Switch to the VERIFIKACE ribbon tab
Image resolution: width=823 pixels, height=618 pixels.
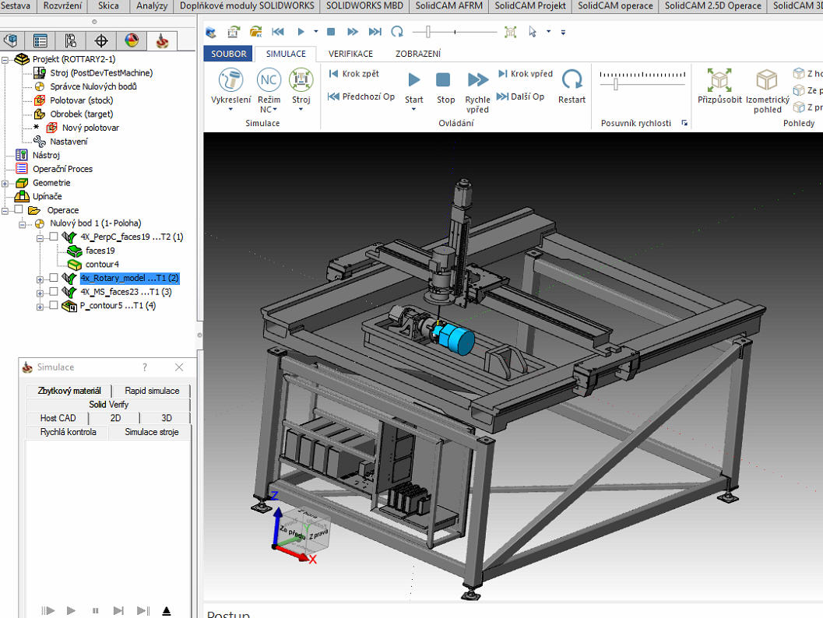(350, 54)
